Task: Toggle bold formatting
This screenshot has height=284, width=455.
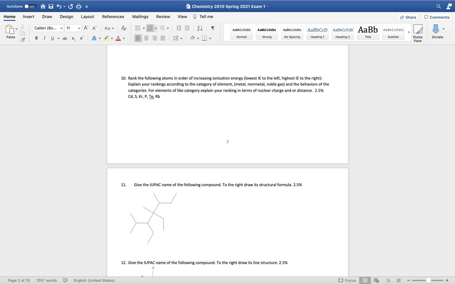Action: [36, 38]
